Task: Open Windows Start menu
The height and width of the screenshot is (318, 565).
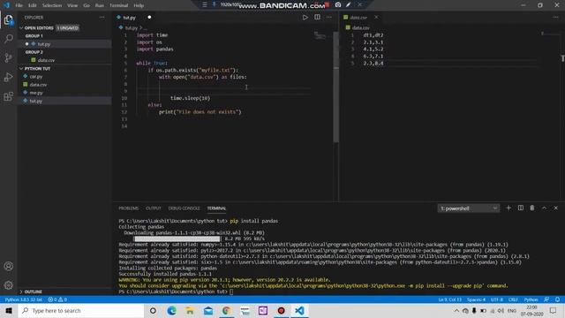Action: tap(9, 310)
